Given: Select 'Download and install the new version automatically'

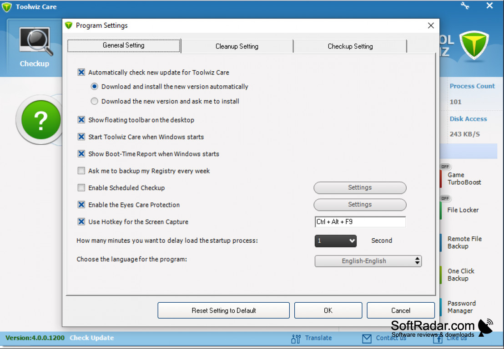Looking at the screenshot, I should click(x=94, y=87).
